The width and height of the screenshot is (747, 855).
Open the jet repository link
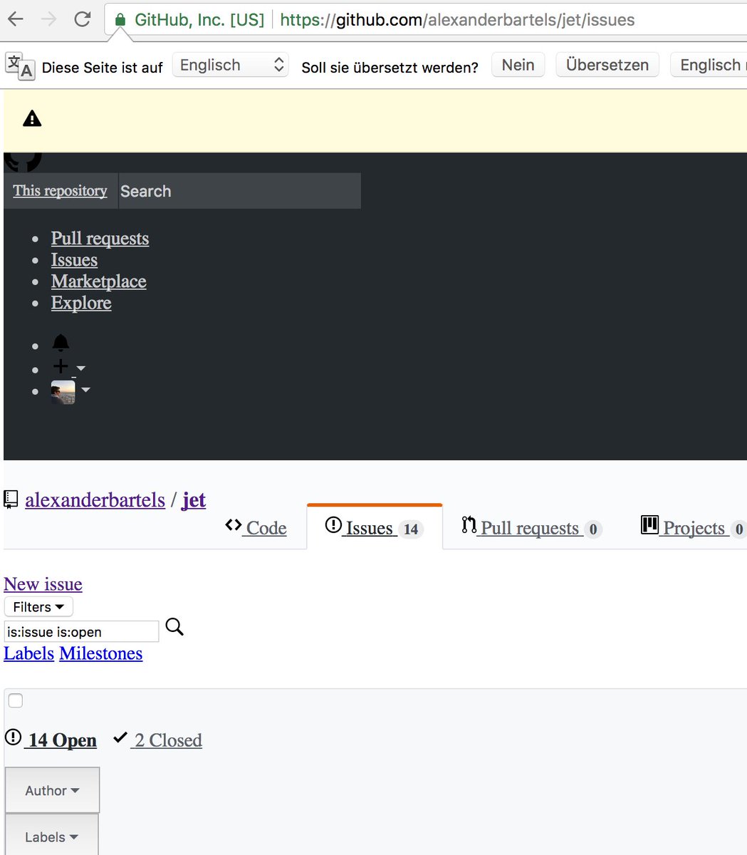(x=194, y=500)
